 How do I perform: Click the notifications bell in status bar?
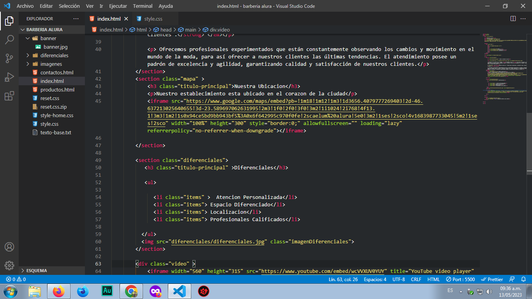tap(523, 279)
